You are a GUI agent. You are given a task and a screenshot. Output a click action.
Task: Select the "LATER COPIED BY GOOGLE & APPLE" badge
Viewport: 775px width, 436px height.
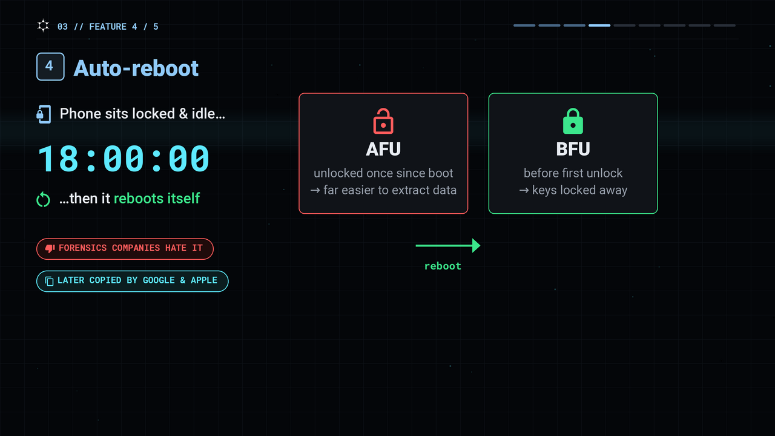[x=132, y=281]
